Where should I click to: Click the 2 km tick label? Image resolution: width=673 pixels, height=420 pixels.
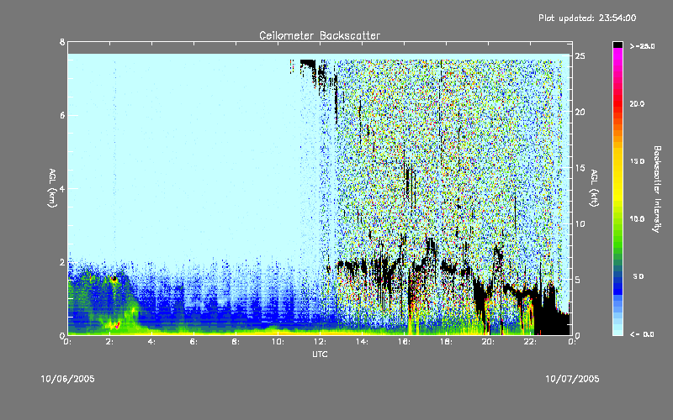tap(62, 262)
